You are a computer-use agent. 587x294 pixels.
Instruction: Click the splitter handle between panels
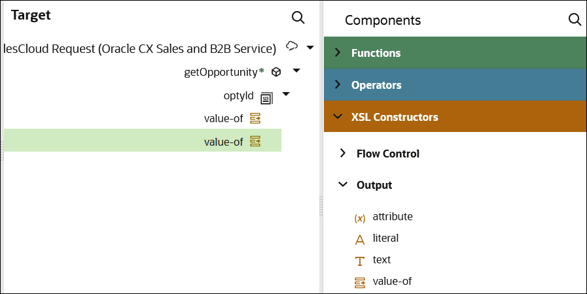pos(321,206)
